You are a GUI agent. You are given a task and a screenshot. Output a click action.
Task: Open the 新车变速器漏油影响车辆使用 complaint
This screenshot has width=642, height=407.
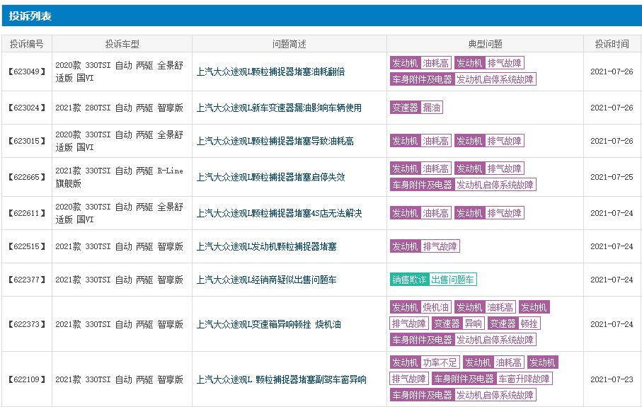279,108
